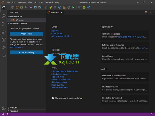Click errors and warnings count in status bar

pos(6,114)
